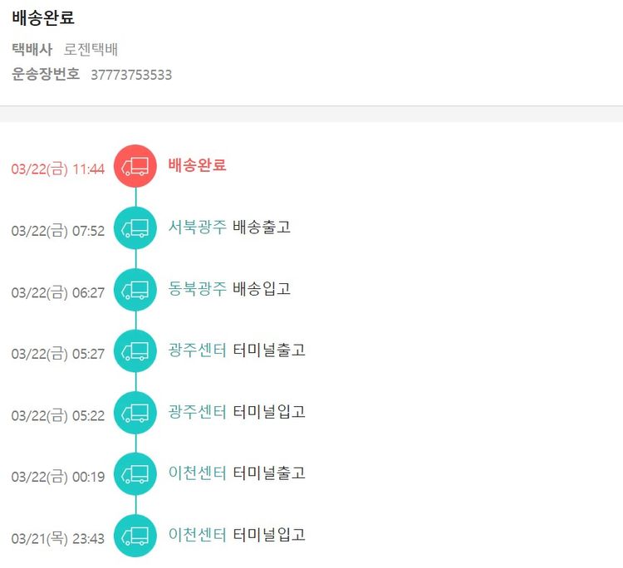
Task: Click the 03/22(금) 07:52 timestamp
Action: (x=58, y=231)
